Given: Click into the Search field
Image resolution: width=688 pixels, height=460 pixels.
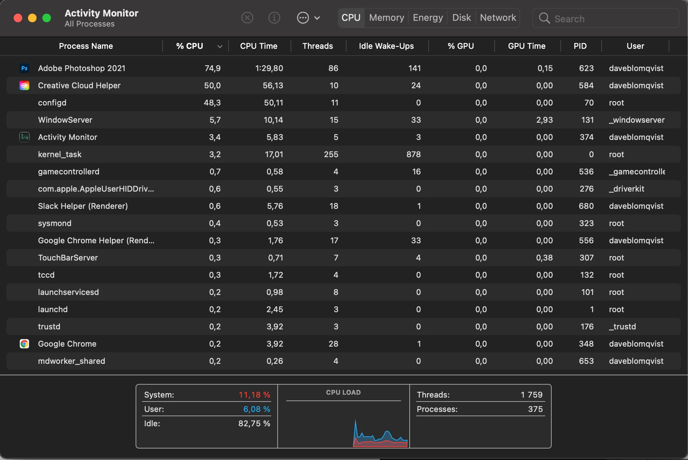Looking at the screenshot, I should point(606,18).
